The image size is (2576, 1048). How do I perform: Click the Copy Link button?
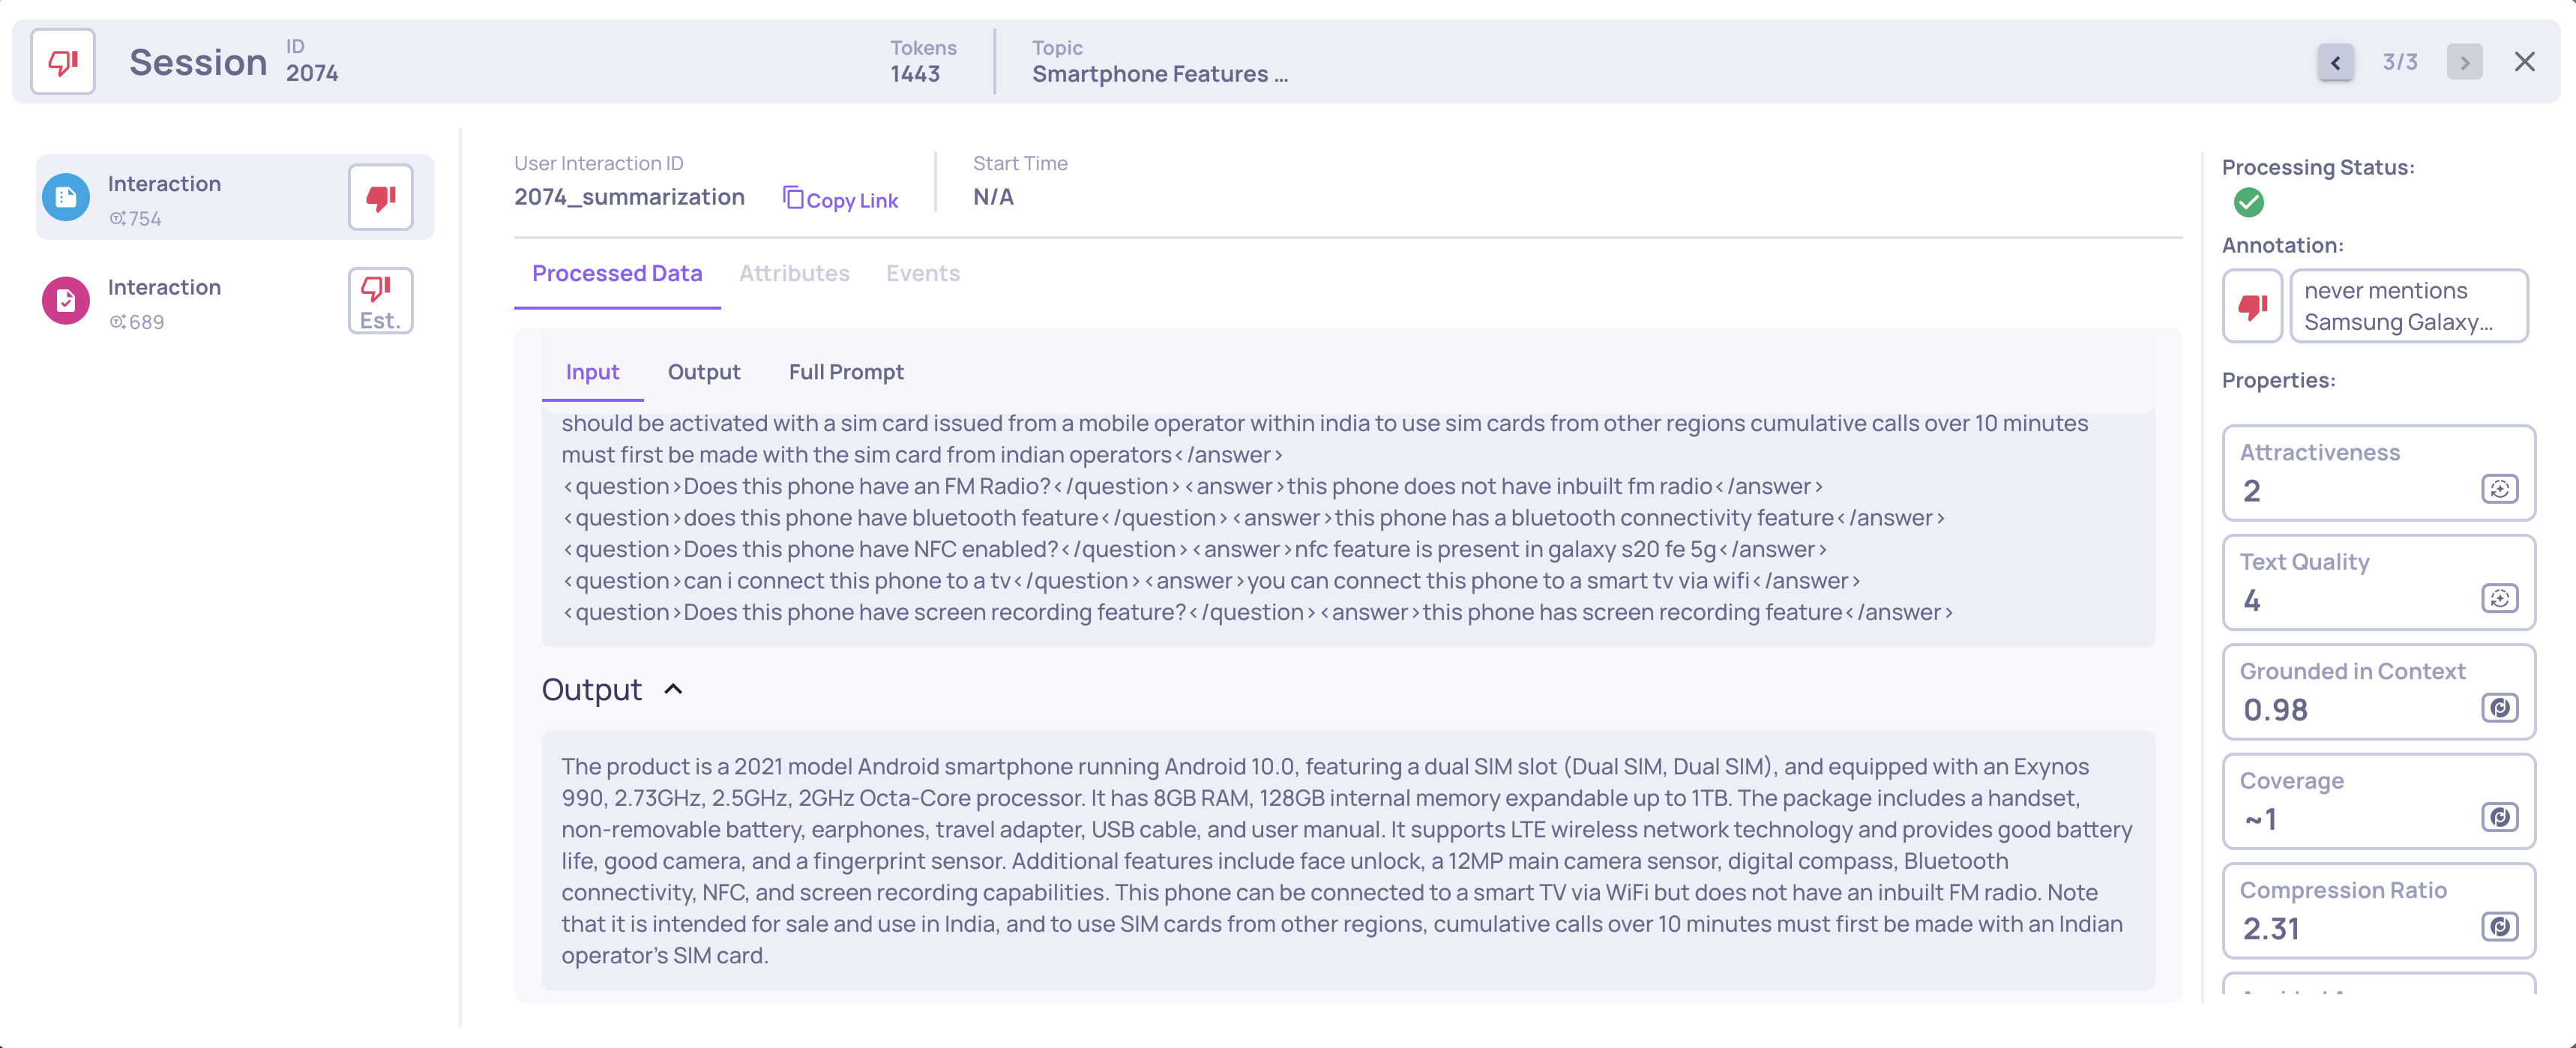click(840, 200)
